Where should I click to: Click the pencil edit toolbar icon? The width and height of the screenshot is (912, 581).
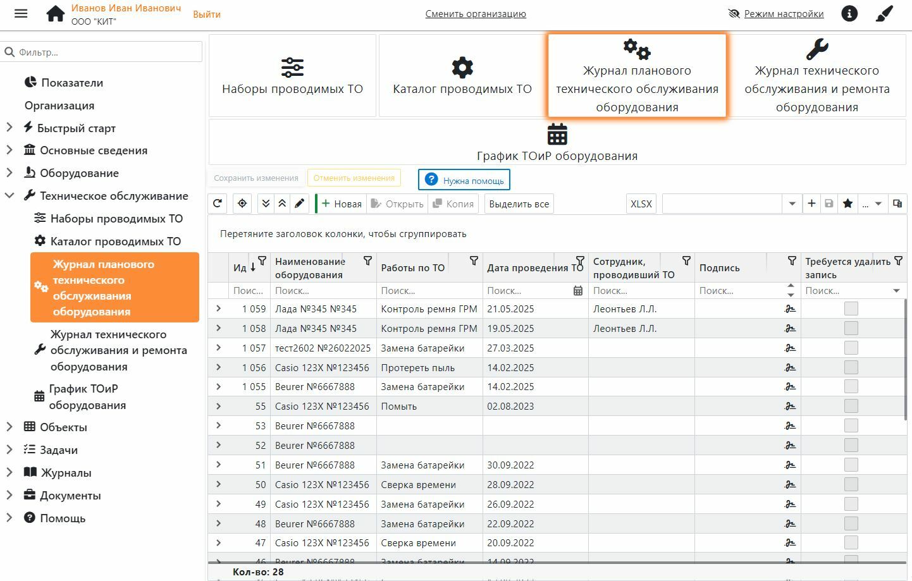pos(299,204)
